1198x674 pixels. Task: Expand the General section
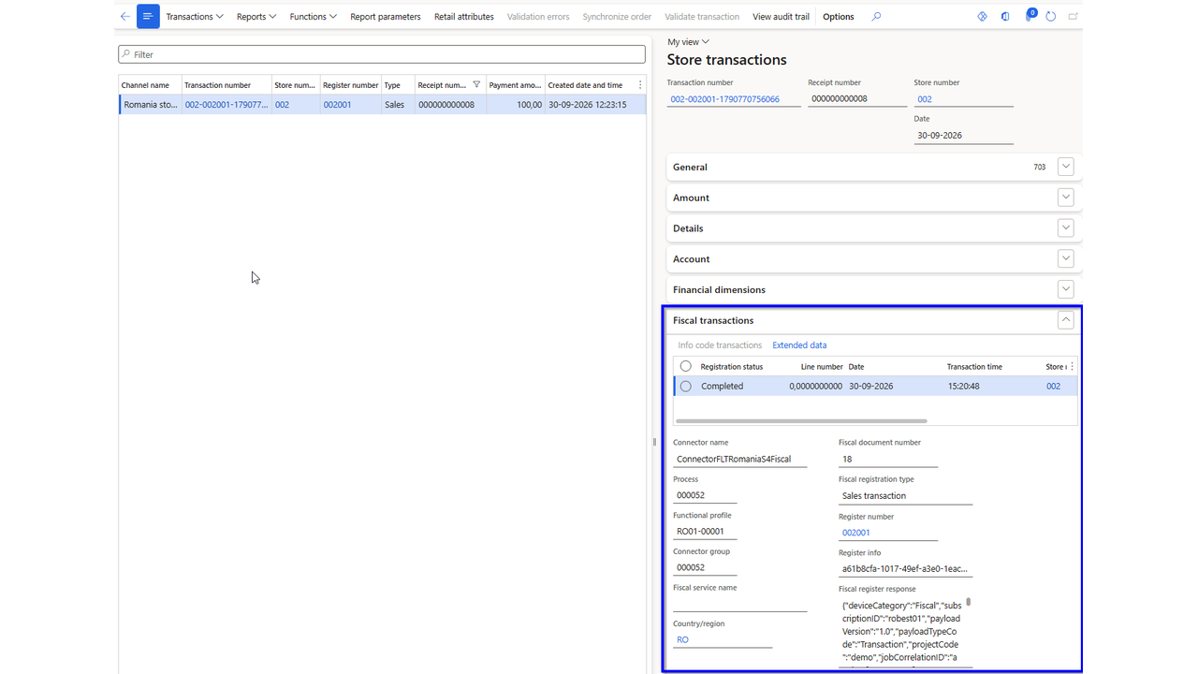(x=1065, y=167)
